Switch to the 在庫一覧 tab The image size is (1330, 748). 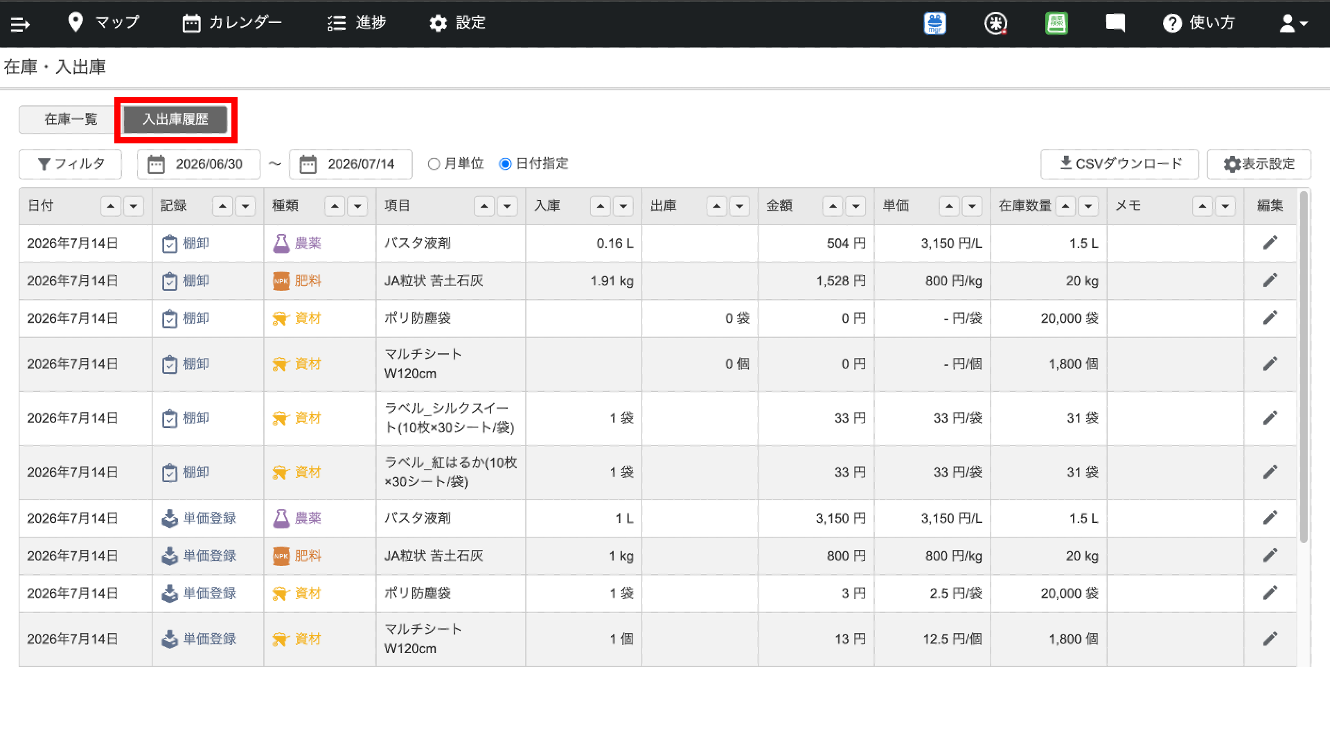coord(71,119)
